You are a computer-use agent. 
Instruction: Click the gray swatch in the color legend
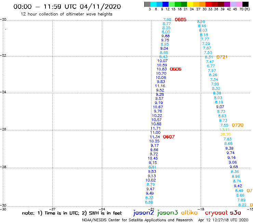click(x=147, y=4)
